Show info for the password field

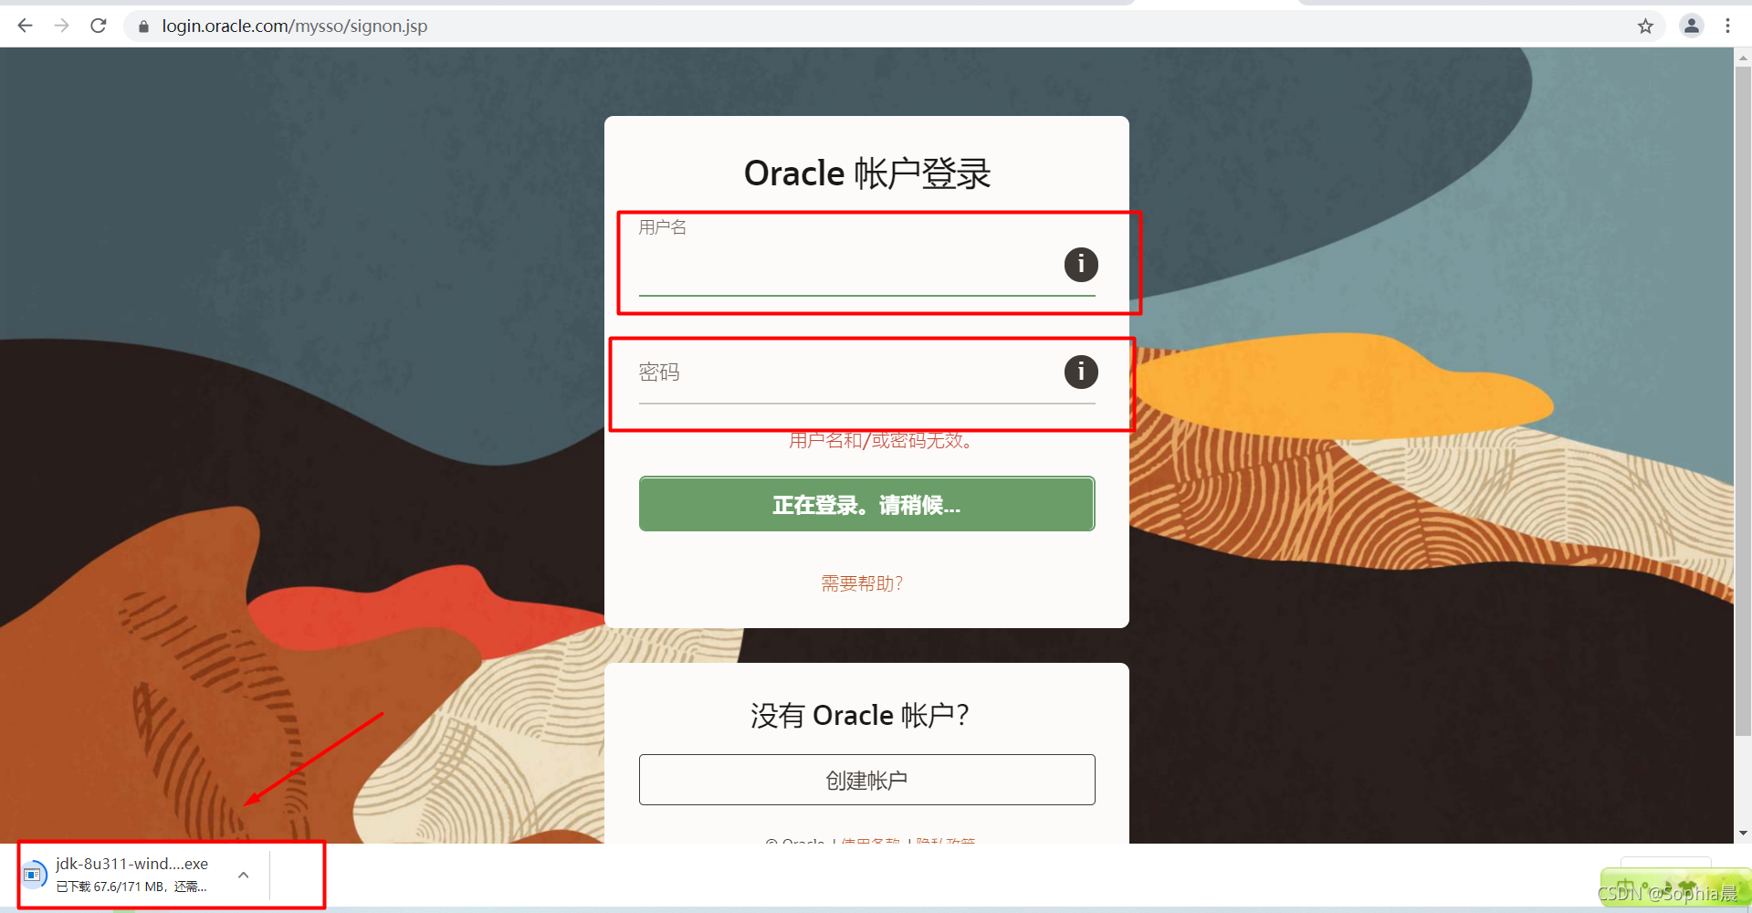click(1081, 372)
